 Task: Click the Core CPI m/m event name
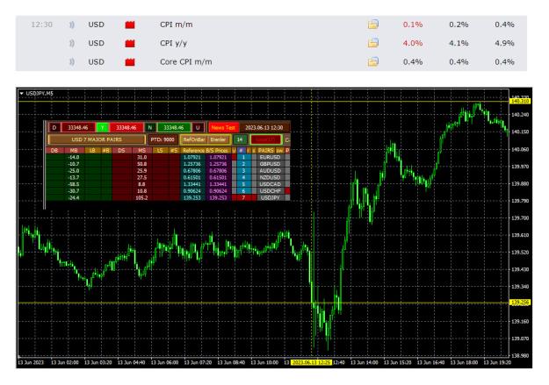(x=186, y=62)
